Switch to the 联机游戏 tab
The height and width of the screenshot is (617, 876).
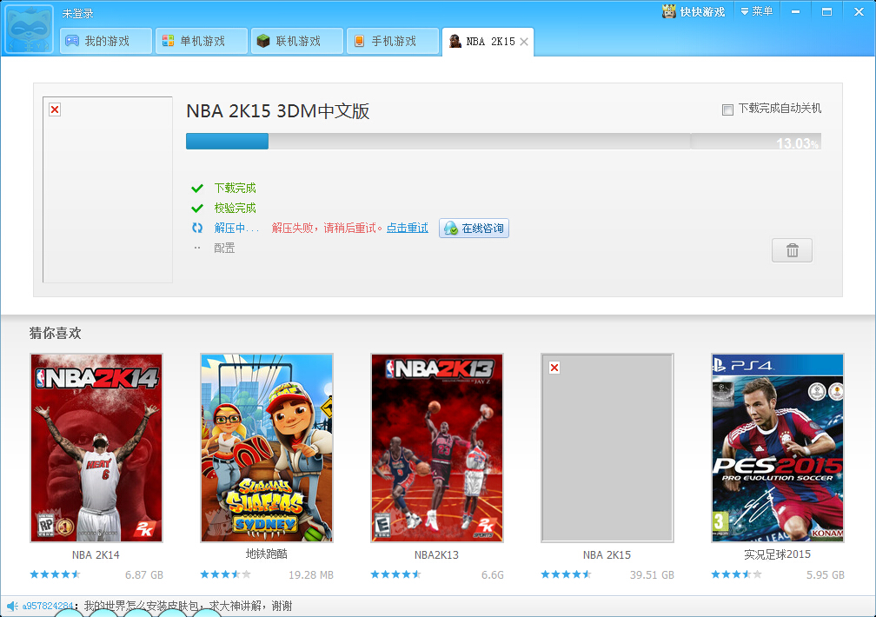[x=296, y=41]
